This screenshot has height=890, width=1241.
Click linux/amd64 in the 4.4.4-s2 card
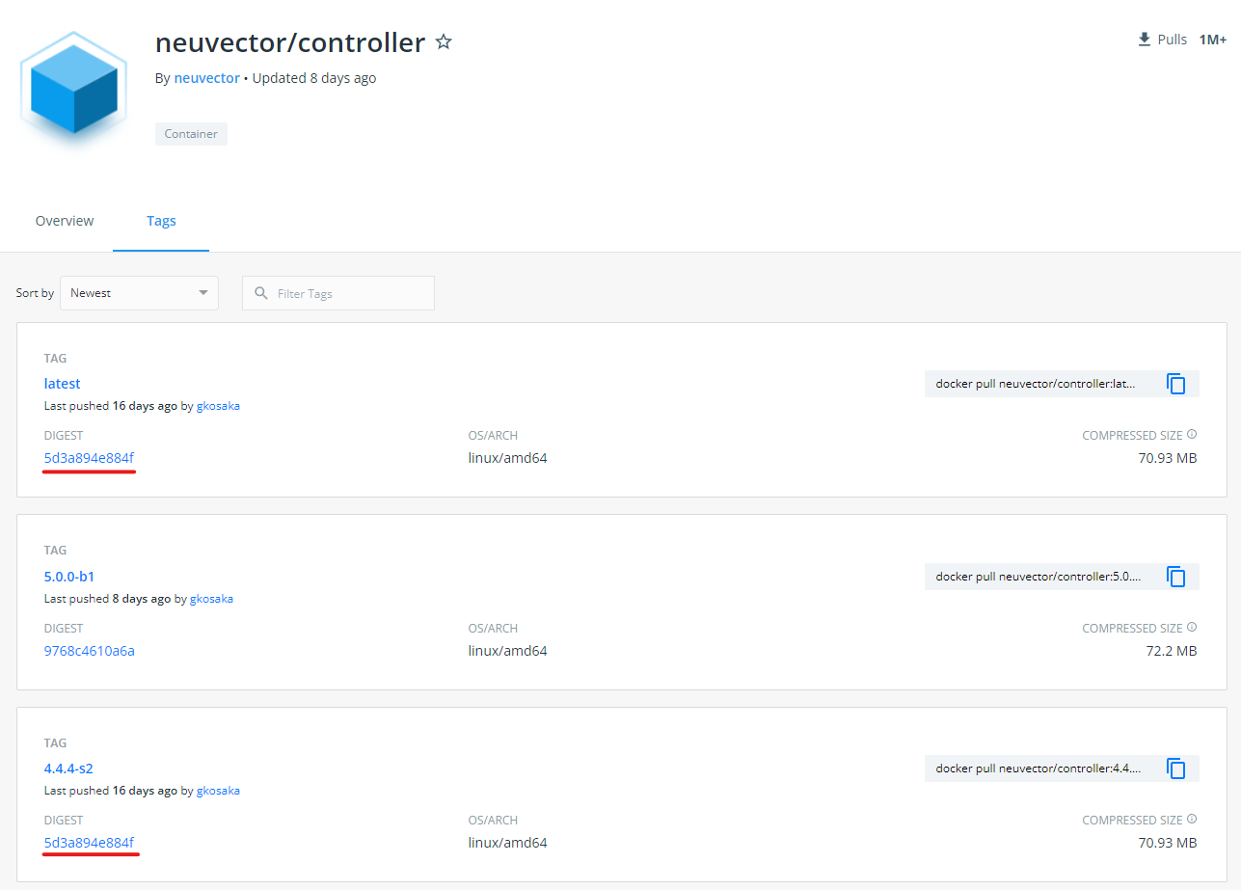coord(508,843)
